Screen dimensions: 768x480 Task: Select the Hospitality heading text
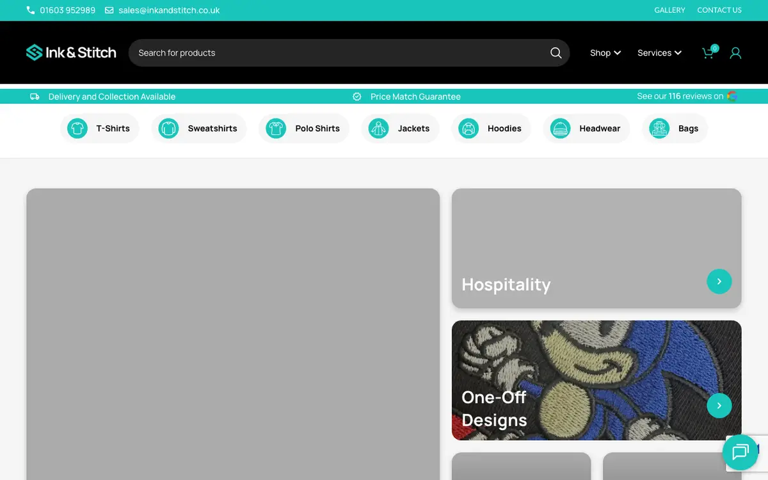click(x=506, y=284)
